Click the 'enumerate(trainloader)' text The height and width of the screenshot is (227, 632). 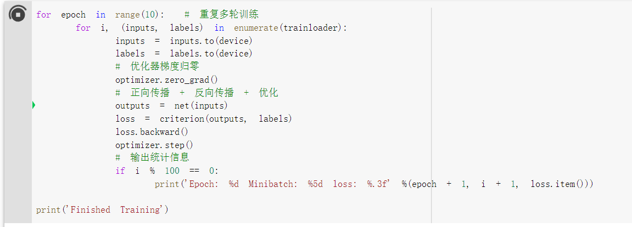290,28
